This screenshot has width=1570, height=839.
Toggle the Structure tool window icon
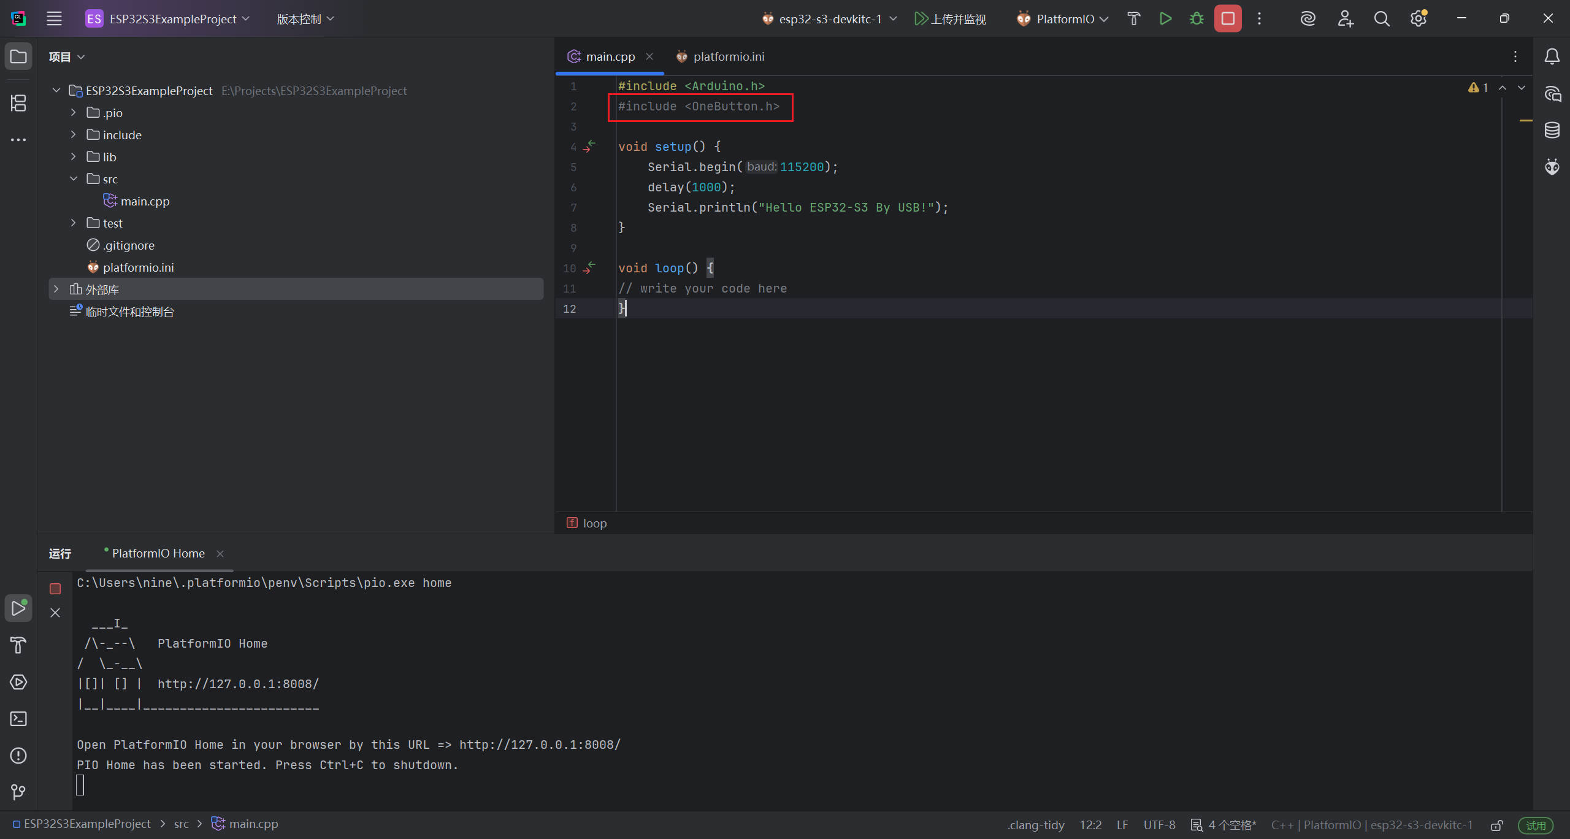pyautogui.click(x=18, y=103)
